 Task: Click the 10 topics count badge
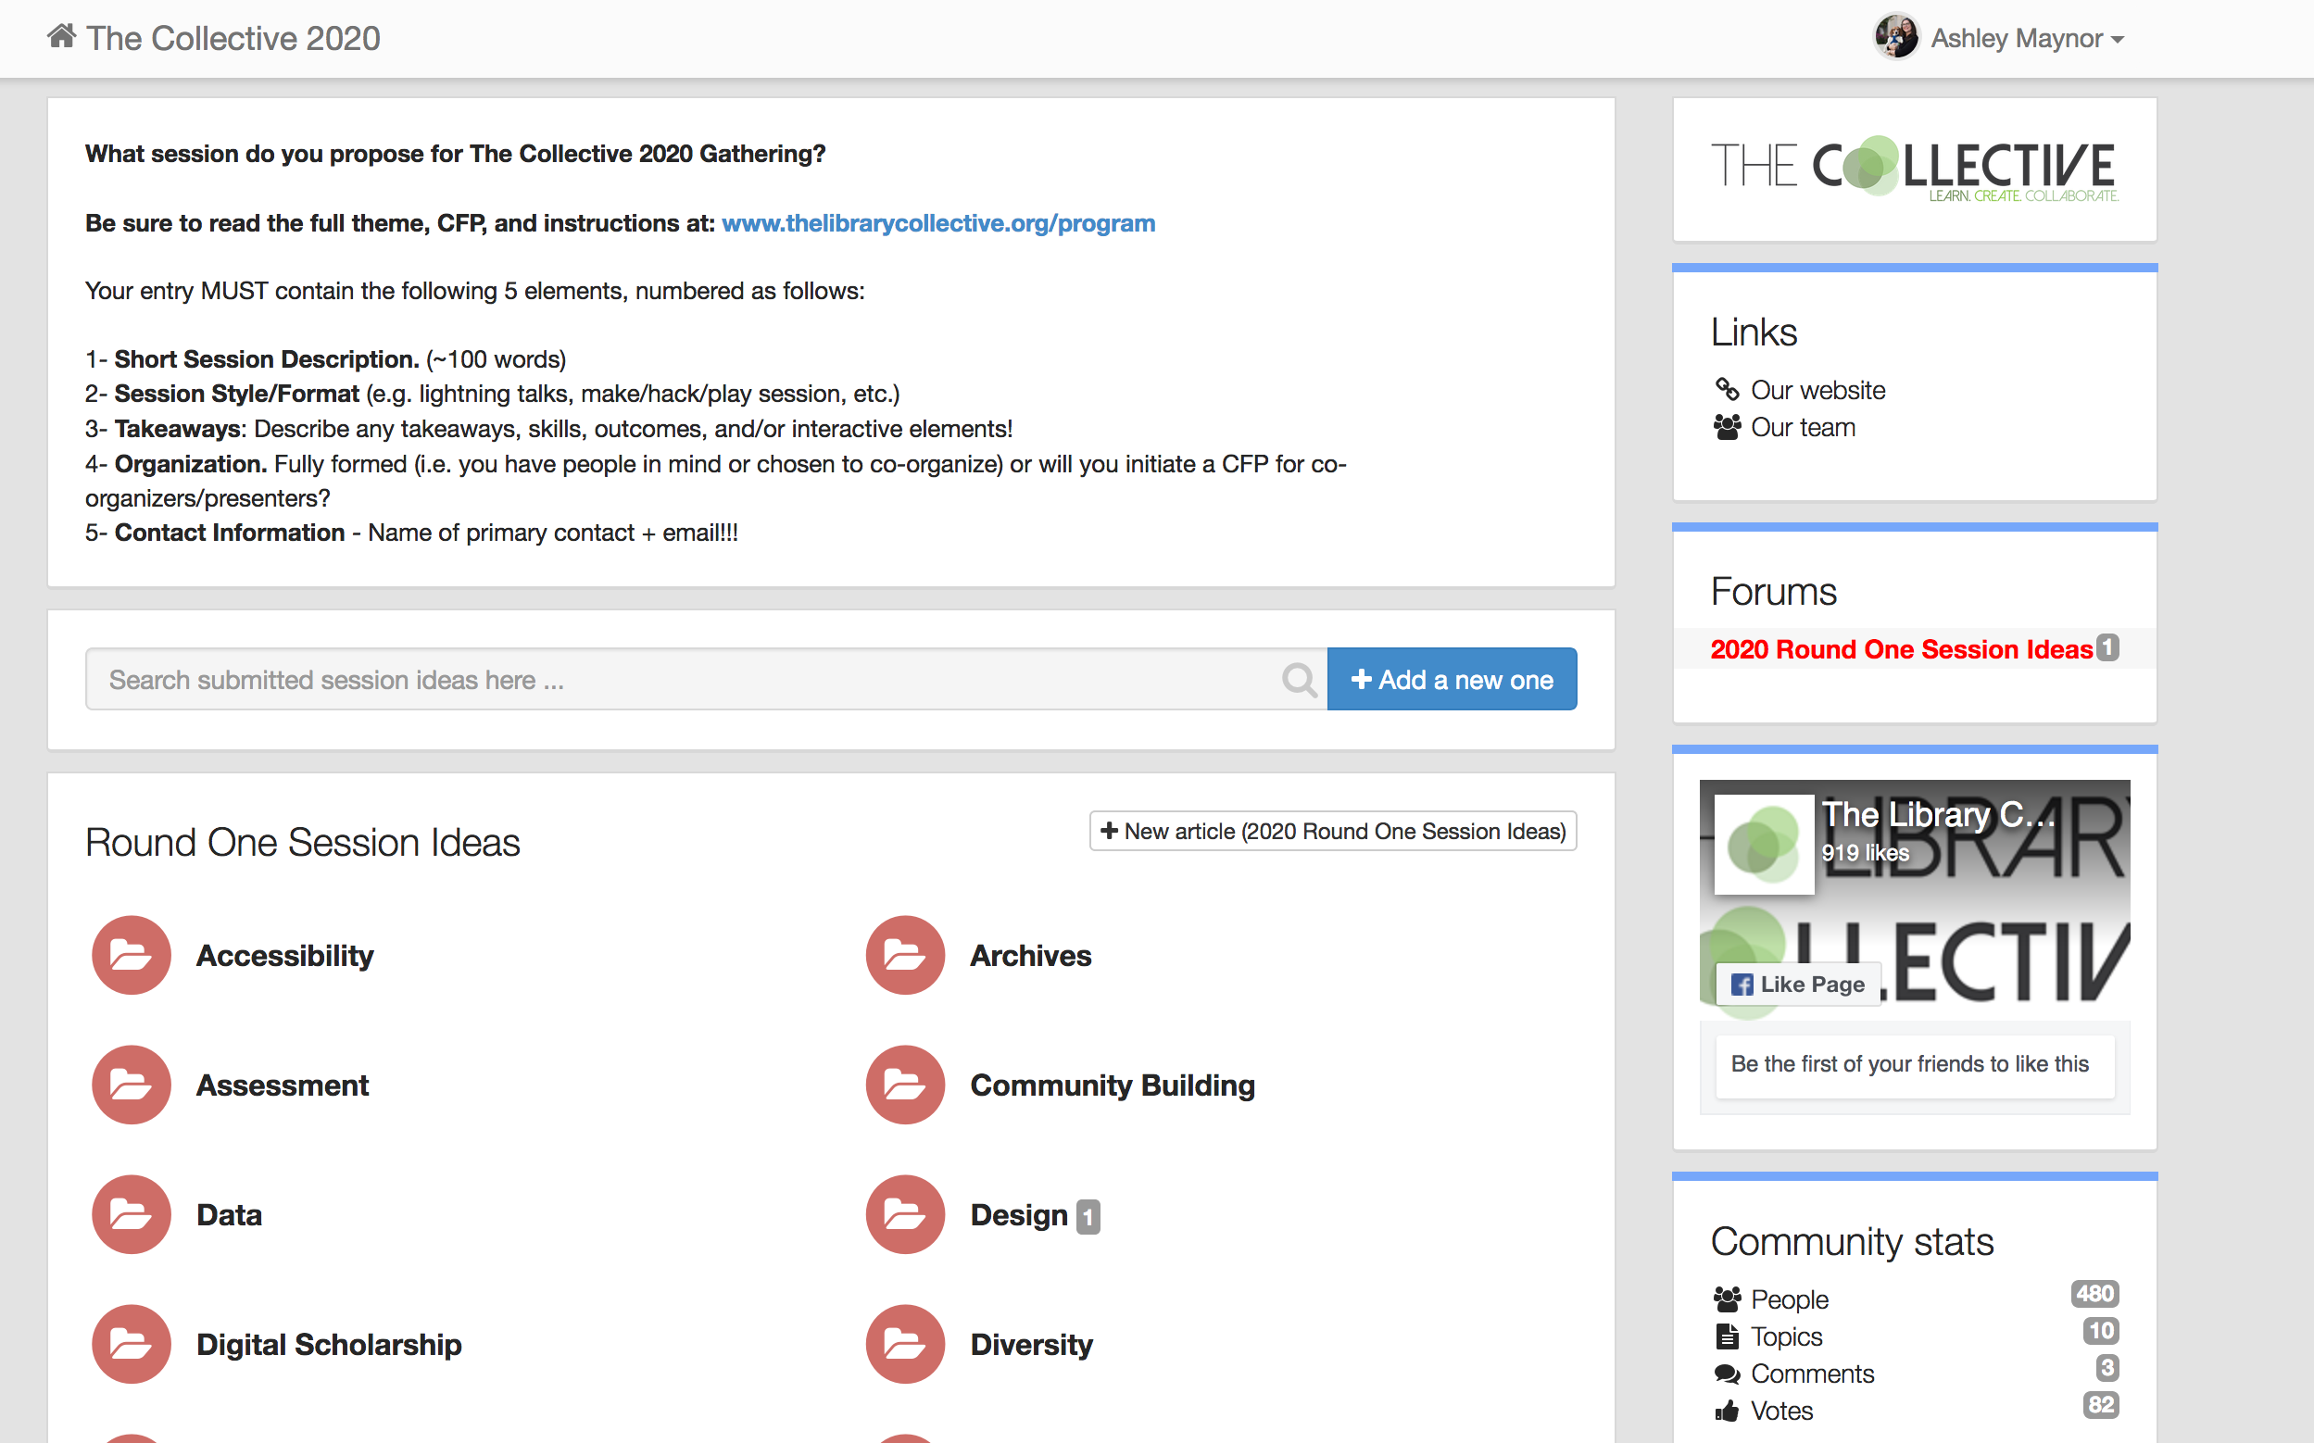[2100, 1330]
